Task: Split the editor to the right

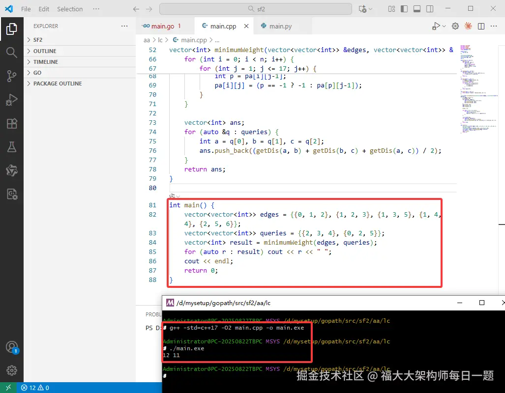Action: point(481,26)
